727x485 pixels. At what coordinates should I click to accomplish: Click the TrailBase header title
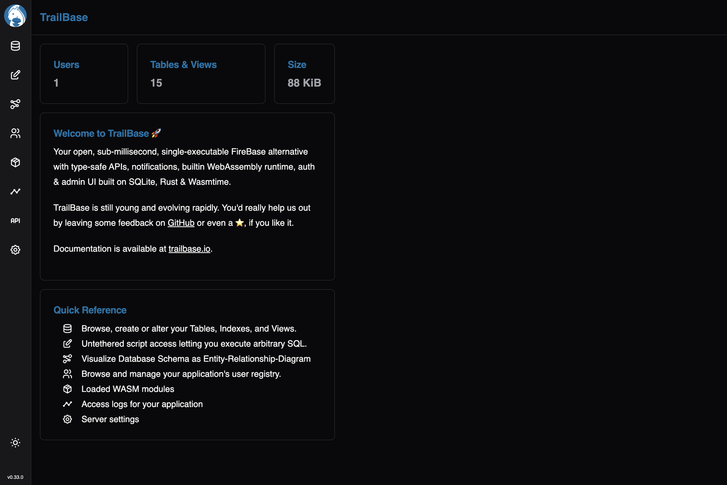64,17
